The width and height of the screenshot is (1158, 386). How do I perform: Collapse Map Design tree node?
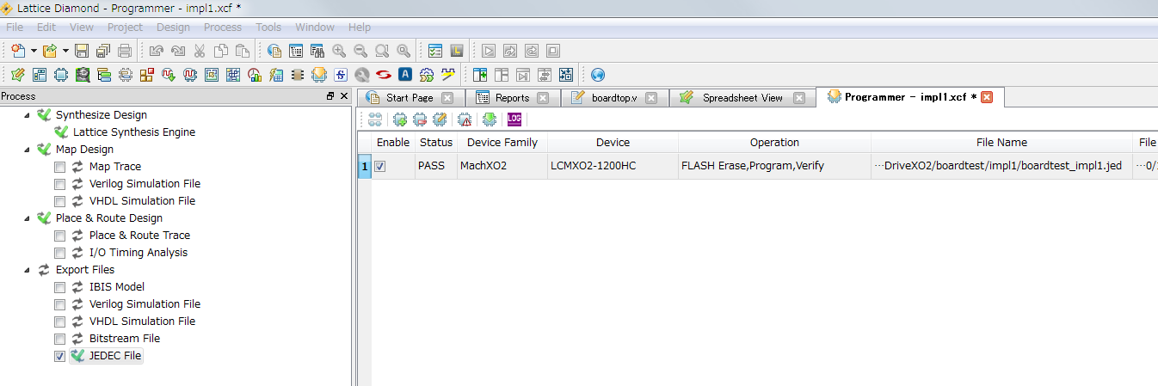pyautogui.click(x=26, y=150)
